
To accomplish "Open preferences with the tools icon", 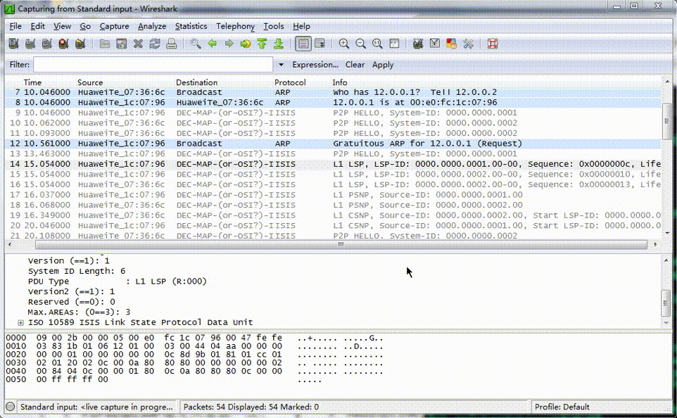I will (x=469, y=44).
